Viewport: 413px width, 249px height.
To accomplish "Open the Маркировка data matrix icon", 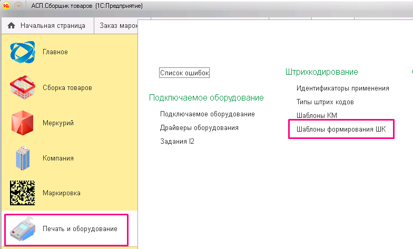I will coord(22,193).
